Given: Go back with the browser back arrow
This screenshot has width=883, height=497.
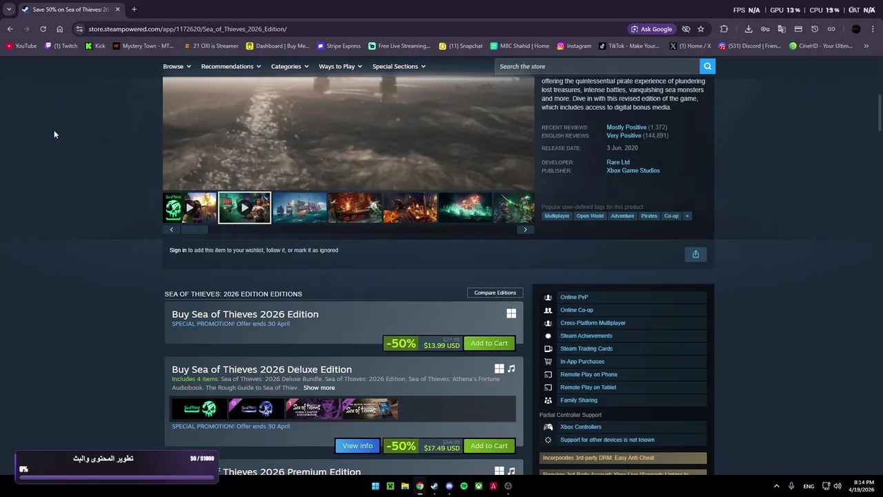Looking at the screenshot, I should pyautogui.click(x=10, y=29).
